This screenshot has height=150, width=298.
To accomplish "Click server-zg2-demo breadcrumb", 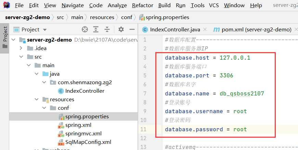I will [x=27, y=17].
